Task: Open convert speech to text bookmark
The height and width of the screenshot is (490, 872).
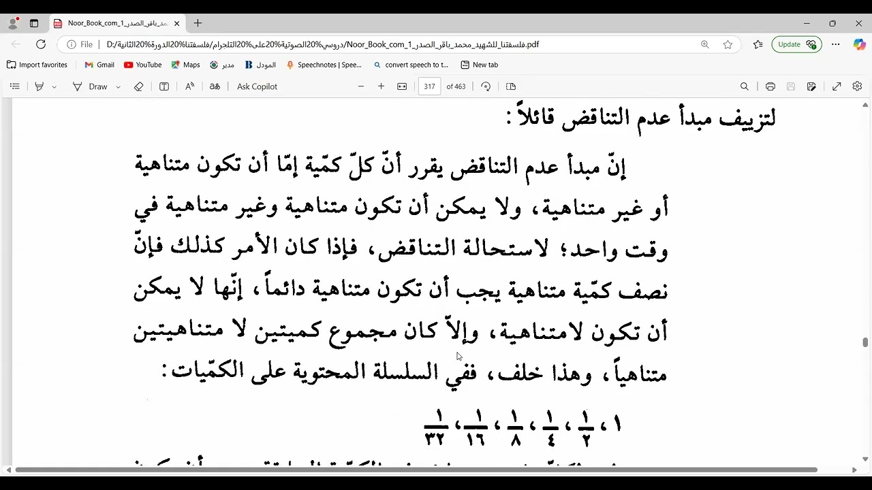Action: [x=411, y=65]
